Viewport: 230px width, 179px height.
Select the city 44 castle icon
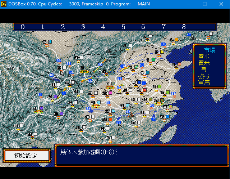pyautogui.click(x=32, y=138)
